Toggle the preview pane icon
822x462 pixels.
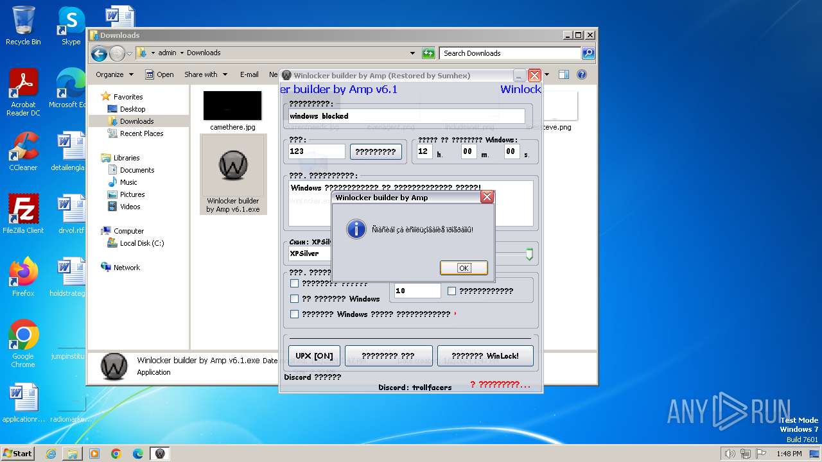click(x=563, y=74)
